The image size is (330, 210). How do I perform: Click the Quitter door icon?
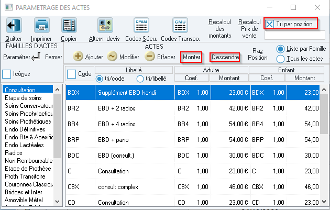(14, 25)
